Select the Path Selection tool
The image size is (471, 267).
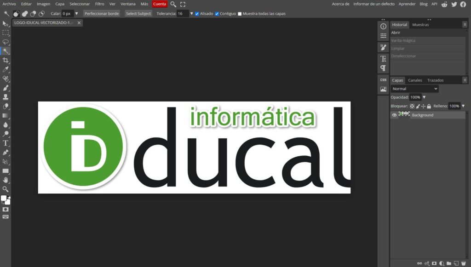pos(6,162)
